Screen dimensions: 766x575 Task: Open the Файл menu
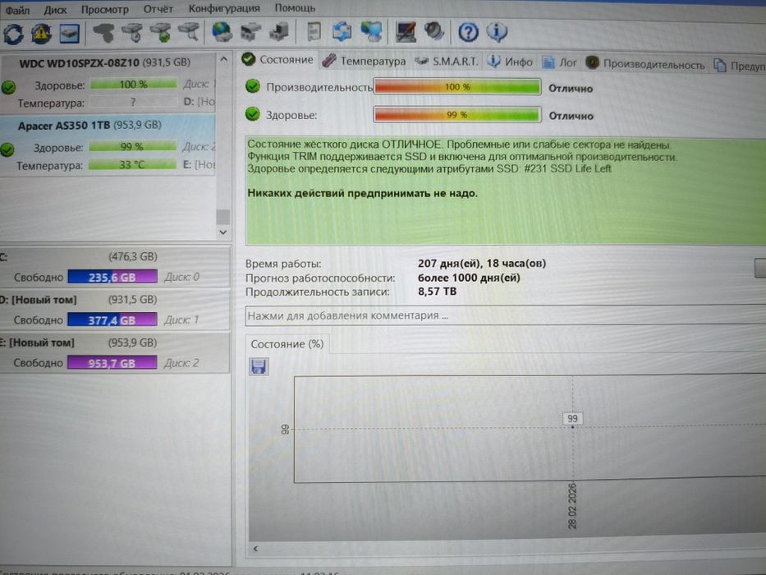tap(17, 10)
